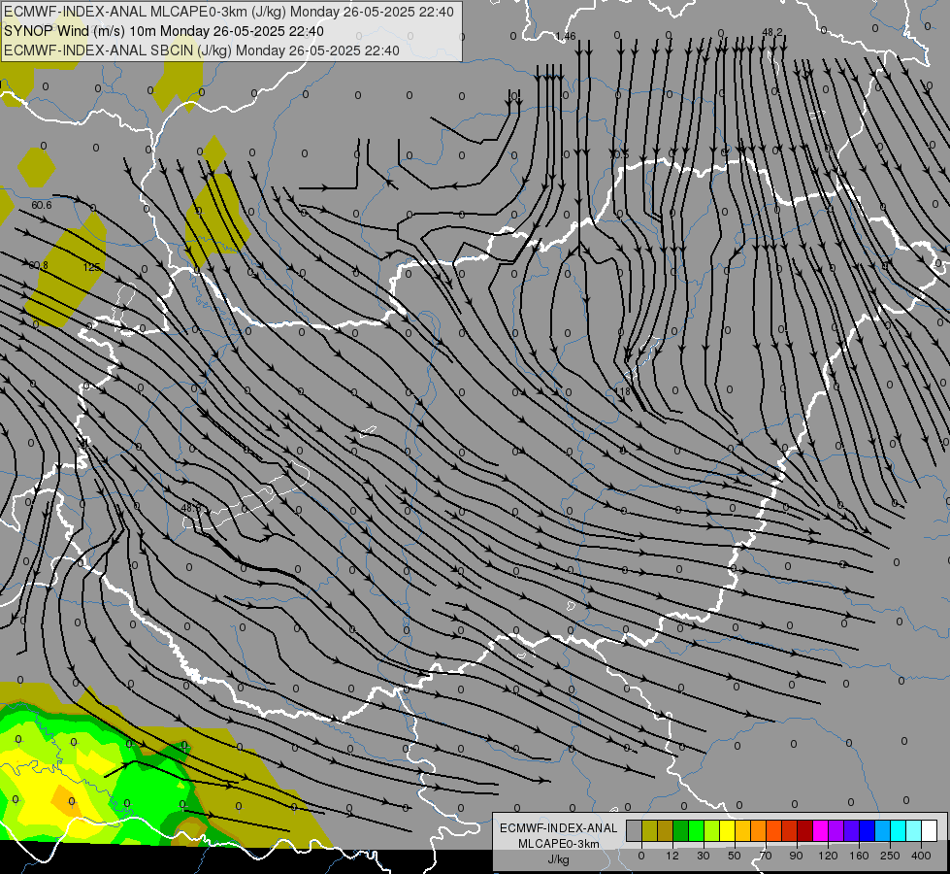The image size is (950, 874).
Task: Choose the pure yellow legend swatch
Action: coord(728,830)
